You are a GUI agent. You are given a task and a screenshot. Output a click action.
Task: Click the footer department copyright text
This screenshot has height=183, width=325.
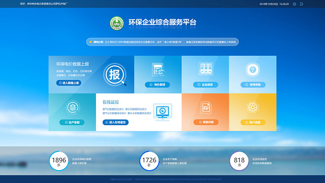tap(166, 179)
